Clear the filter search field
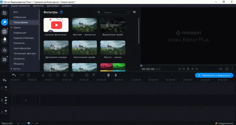Screen dimensions: 236x125 click(128, 12)
